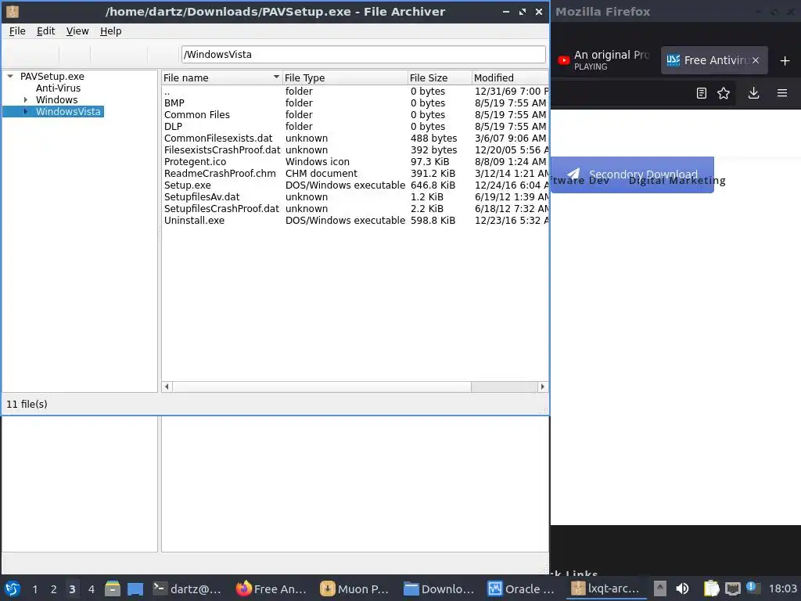
Task: Switch to virtual desktop 2
Action: tap(54, 589)
